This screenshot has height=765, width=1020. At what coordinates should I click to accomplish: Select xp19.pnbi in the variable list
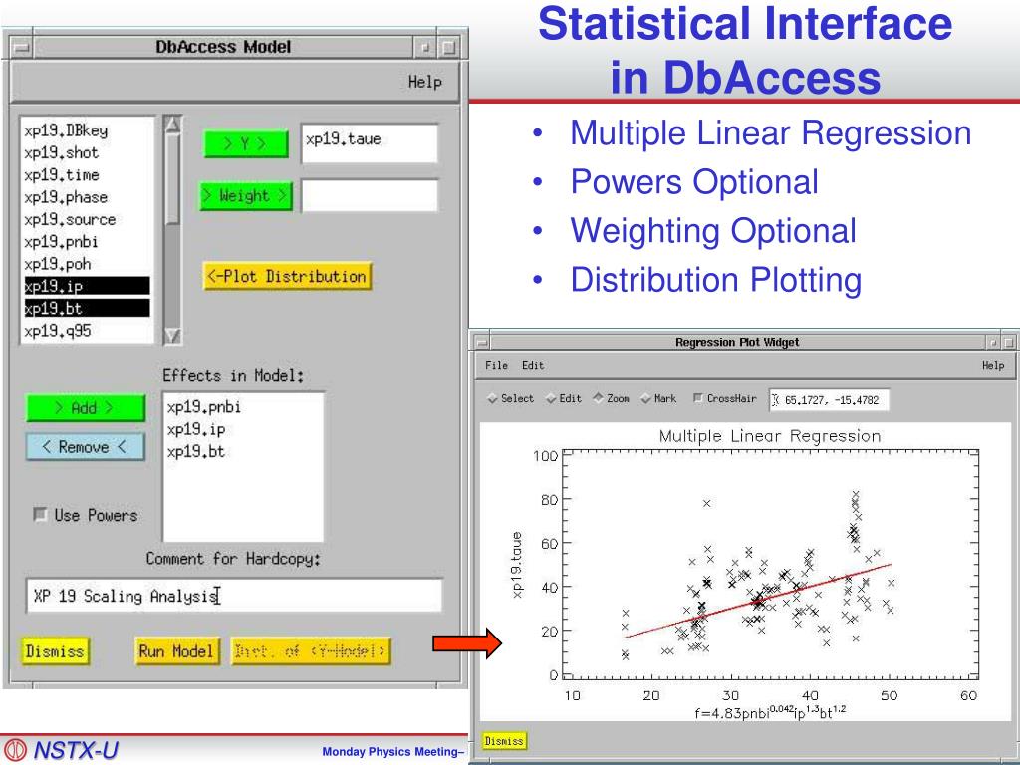pyautogui.click(x=88, y=242)
